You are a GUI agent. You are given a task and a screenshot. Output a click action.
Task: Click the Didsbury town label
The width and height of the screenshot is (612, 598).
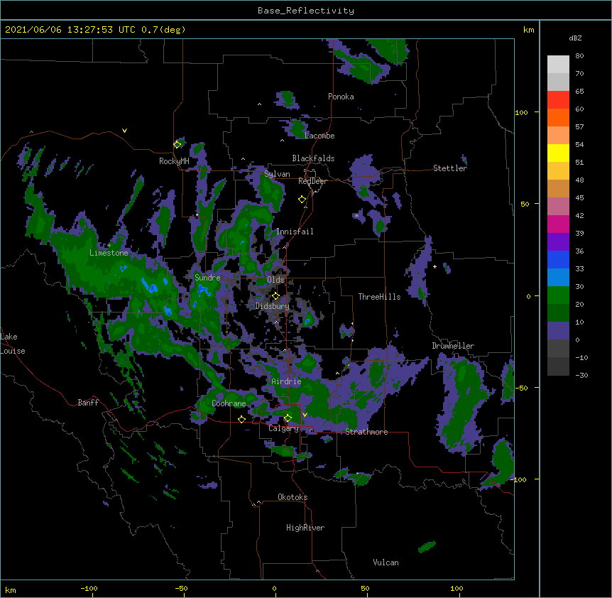click(x=273, y=306)
